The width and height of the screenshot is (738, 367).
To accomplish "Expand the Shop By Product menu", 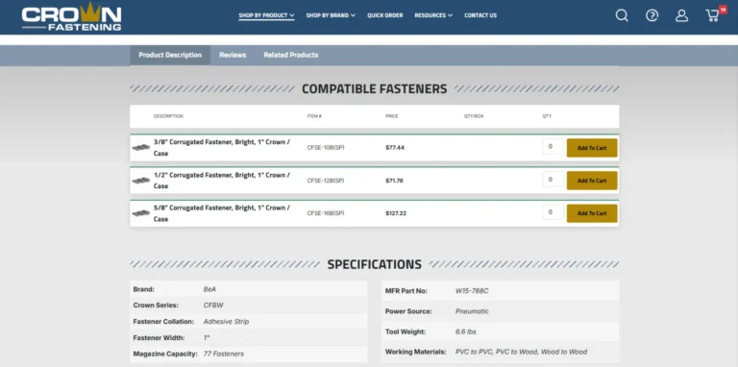I will 266,15.
